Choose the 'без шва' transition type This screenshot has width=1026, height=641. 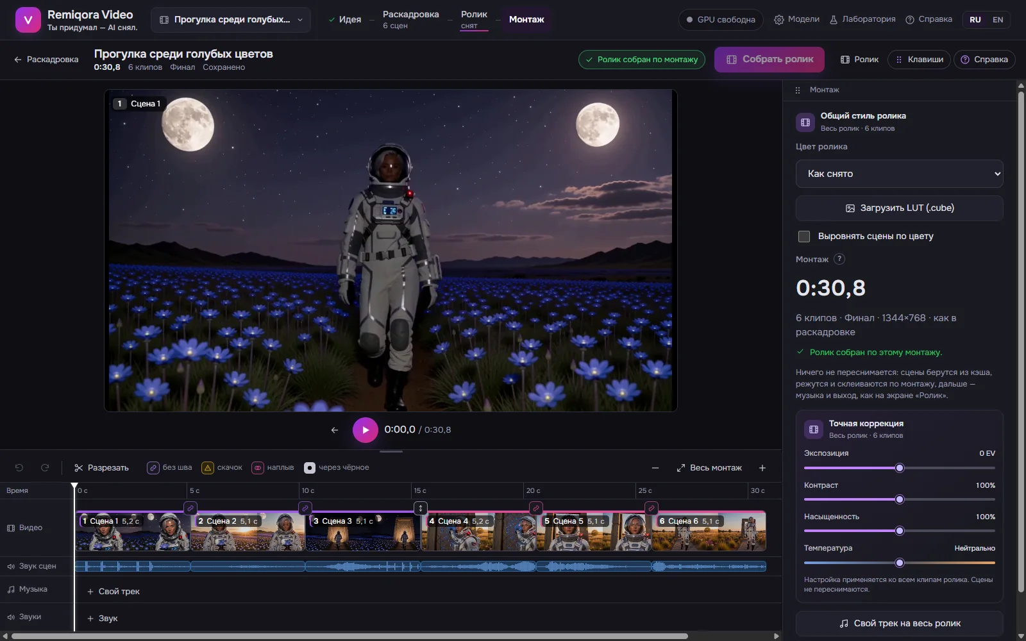click(x=169, y=468)
